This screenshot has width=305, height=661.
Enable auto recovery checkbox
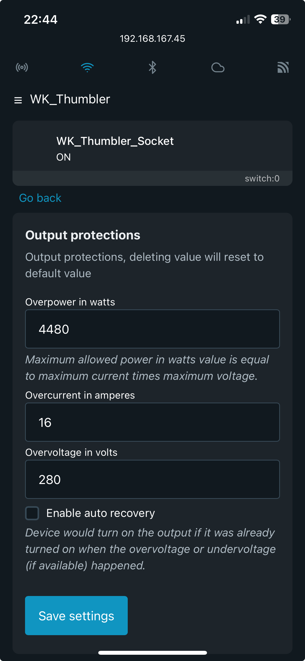(32, 513)
